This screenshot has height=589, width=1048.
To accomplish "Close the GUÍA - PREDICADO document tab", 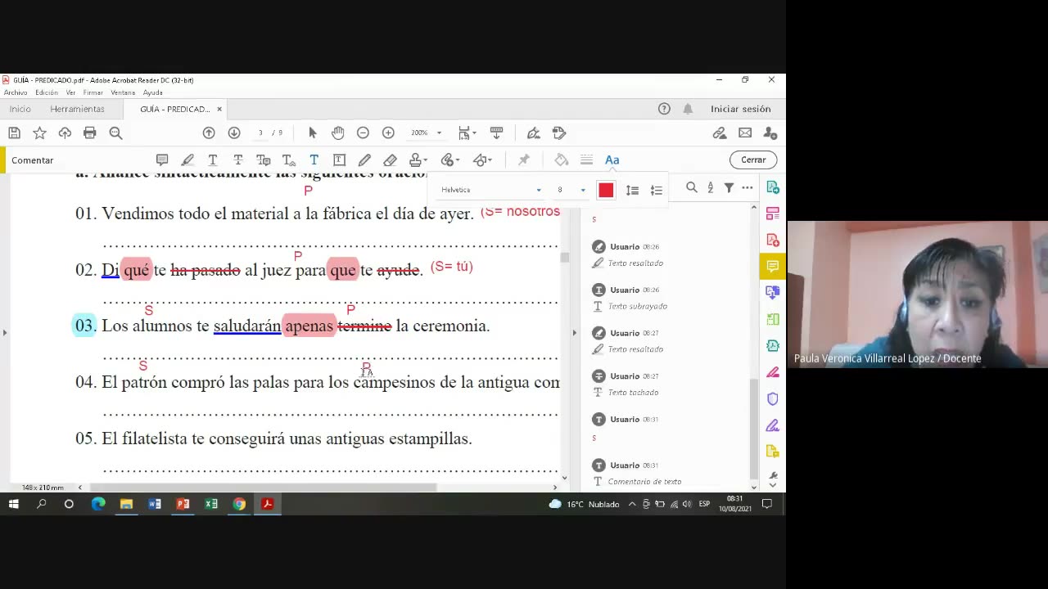I will point(219,109).
